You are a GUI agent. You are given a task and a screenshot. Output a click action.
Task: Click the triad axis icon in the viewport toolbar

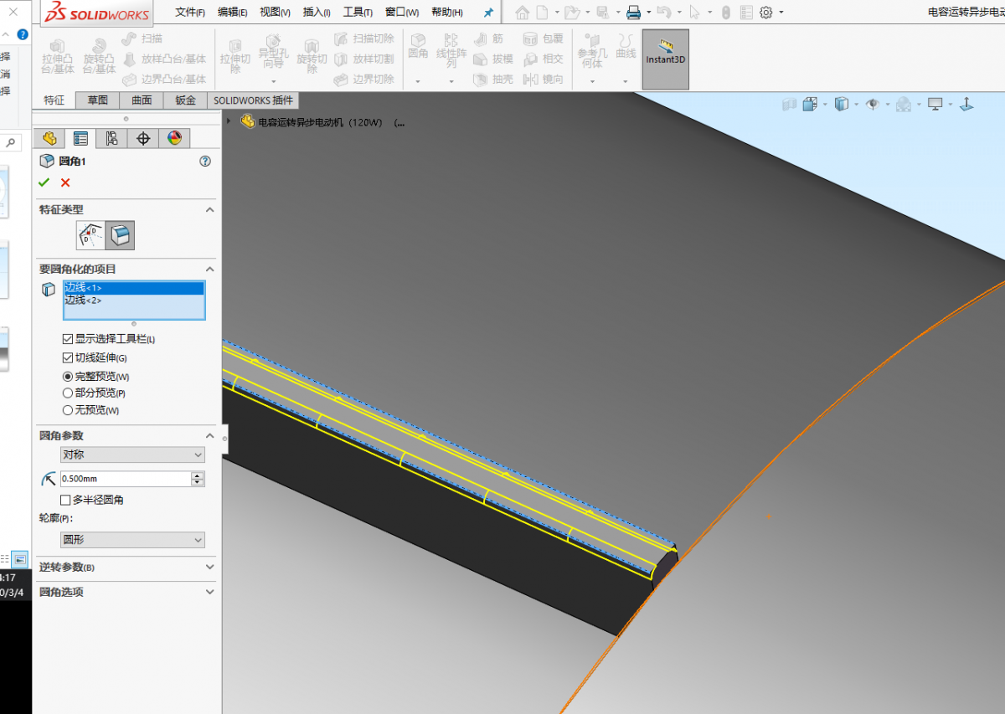point(966,104)
